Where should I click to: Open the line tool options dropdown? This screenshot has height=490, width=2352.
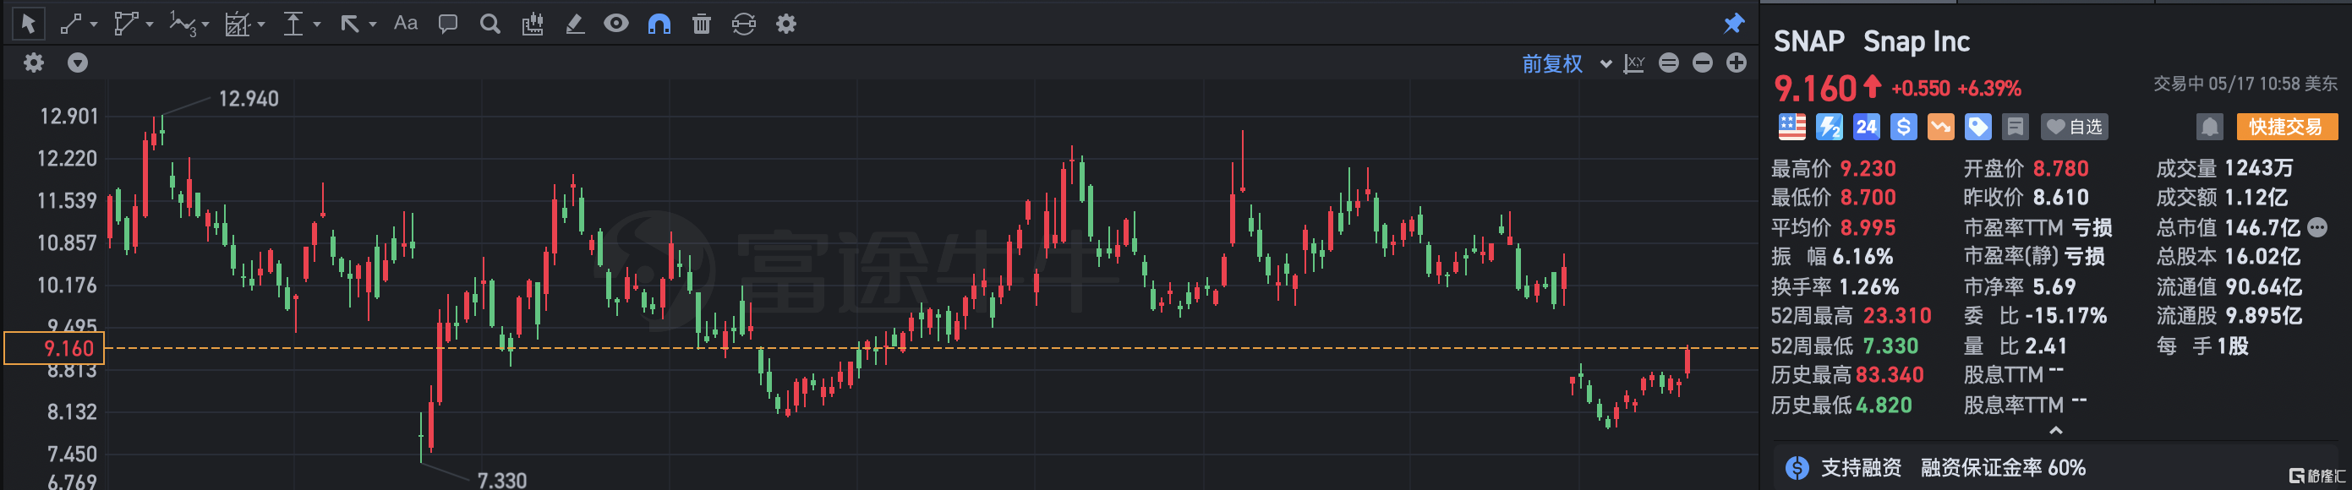point(94,24)
